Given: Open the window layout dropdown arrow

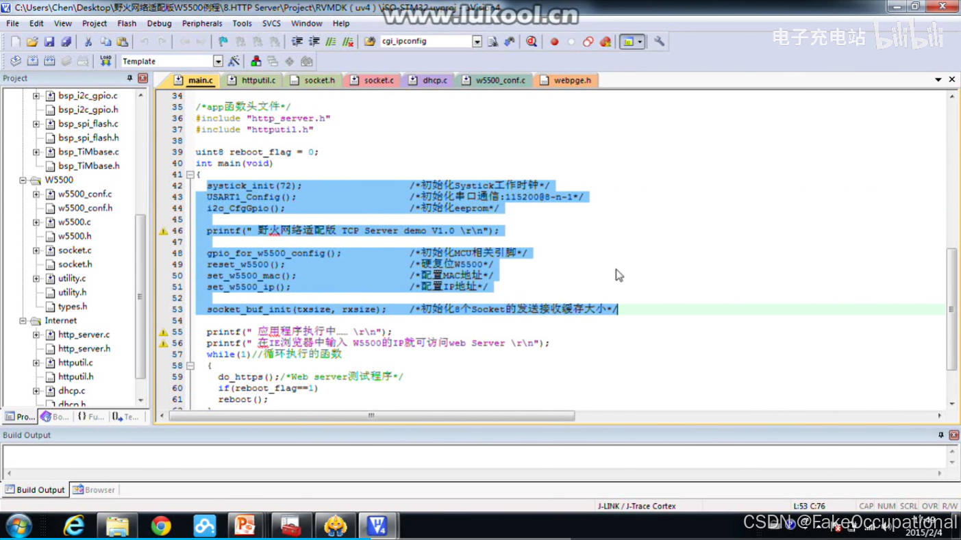Looking at the screenshot, I should click(x=640, y=42).
